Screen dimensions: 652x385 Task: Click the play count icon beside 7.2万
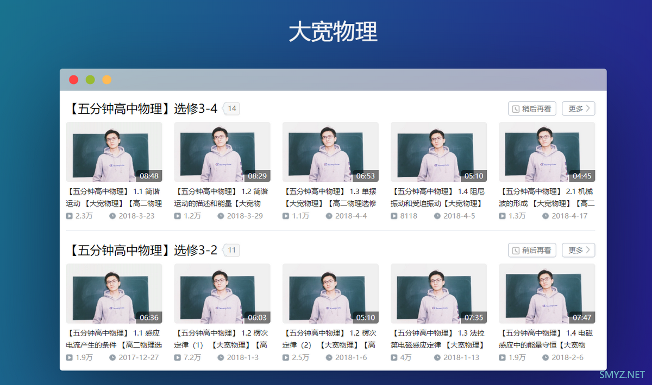[x=178, y=357]
